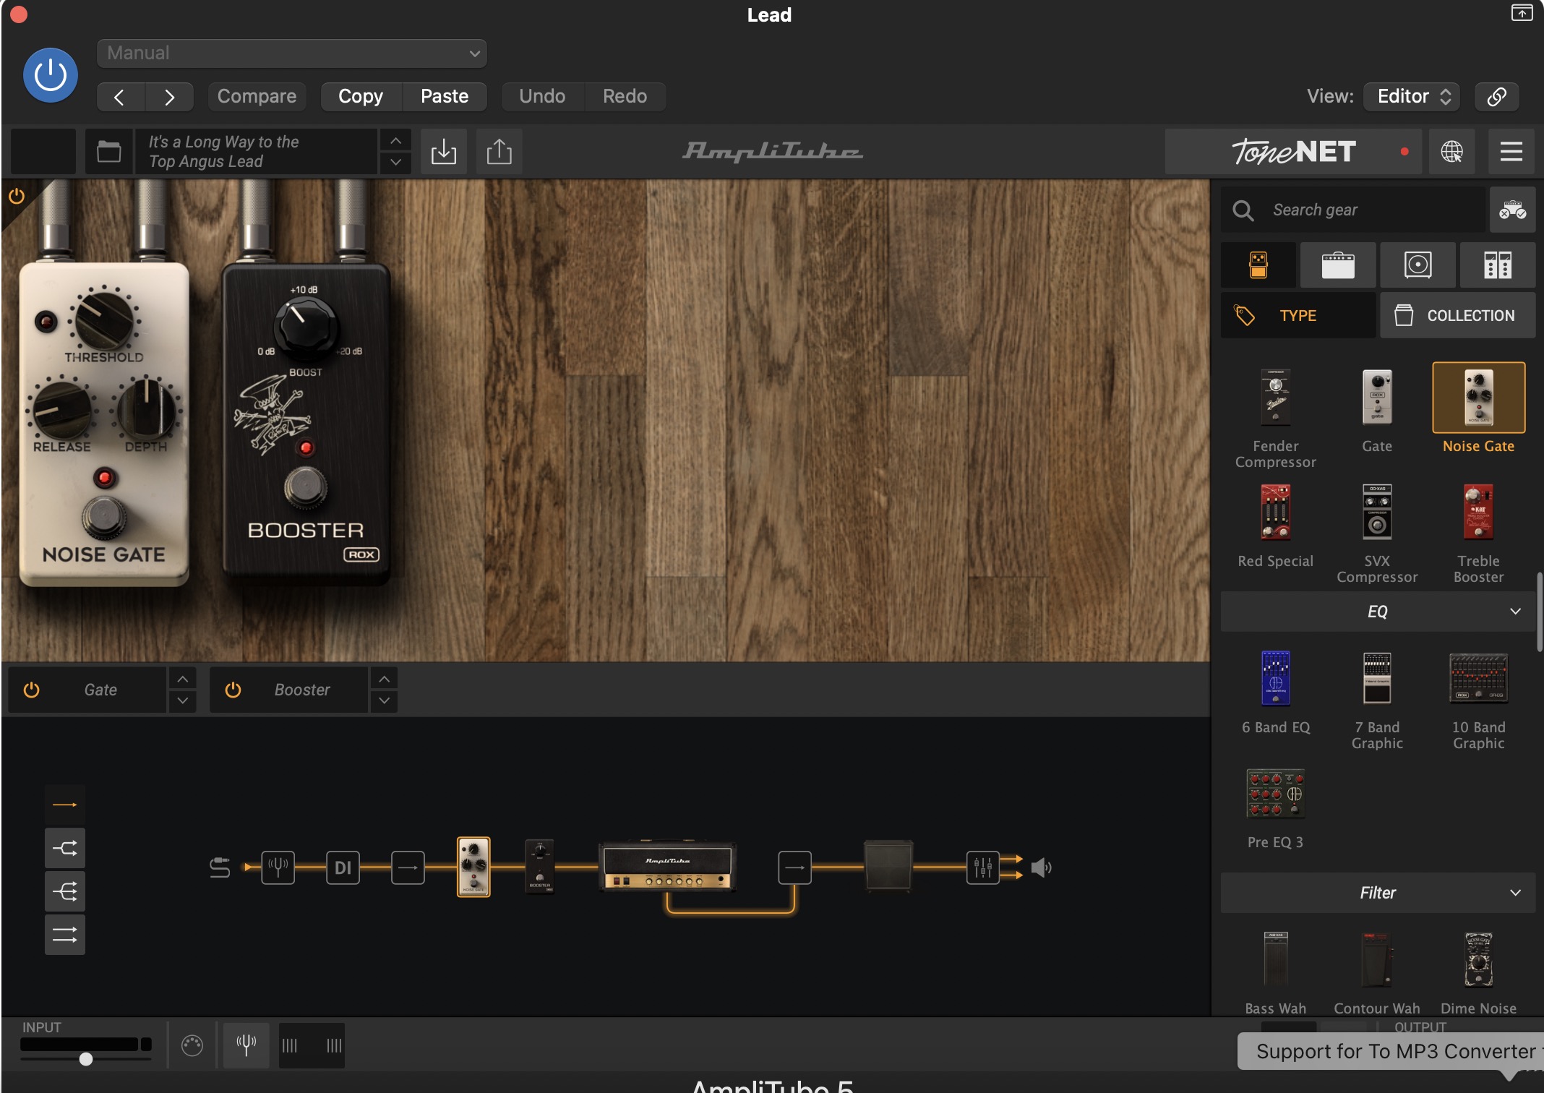Toggle the Gate slot power button
This screenshot has height=1093, width=1544.
coord(31,690)
